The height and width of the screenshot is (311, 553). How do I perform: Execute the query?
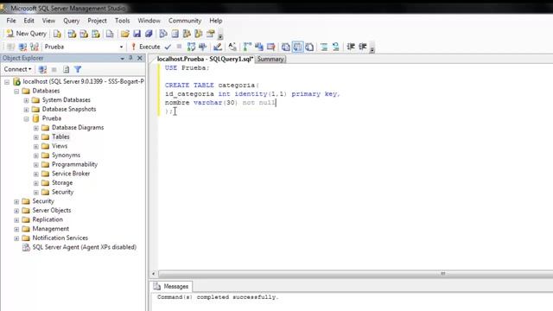[146, 47]
